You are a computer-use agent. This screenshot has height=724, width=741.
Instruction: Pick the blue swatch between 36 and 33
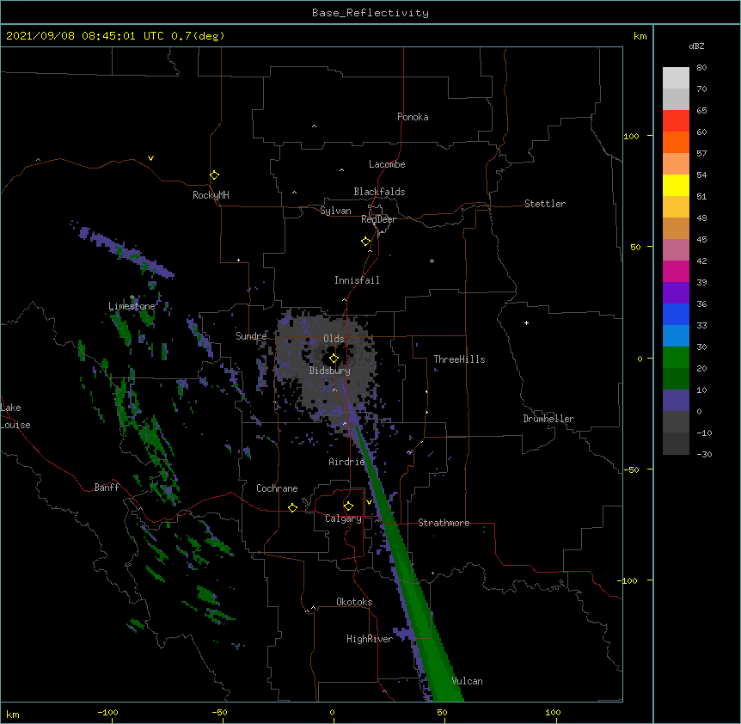(676, 314)
